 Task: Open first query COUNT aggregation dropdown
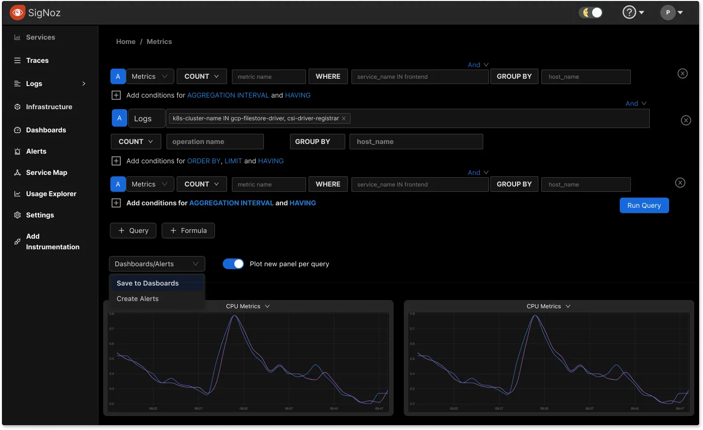pos(201,76)
